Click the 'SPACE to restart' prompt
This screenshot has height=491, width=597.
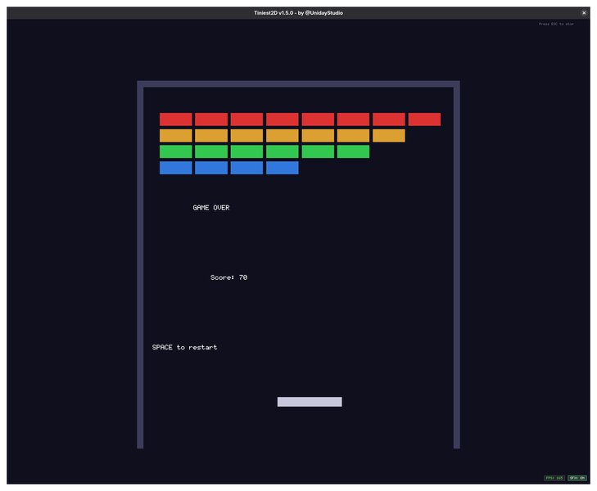coord(184,347)
